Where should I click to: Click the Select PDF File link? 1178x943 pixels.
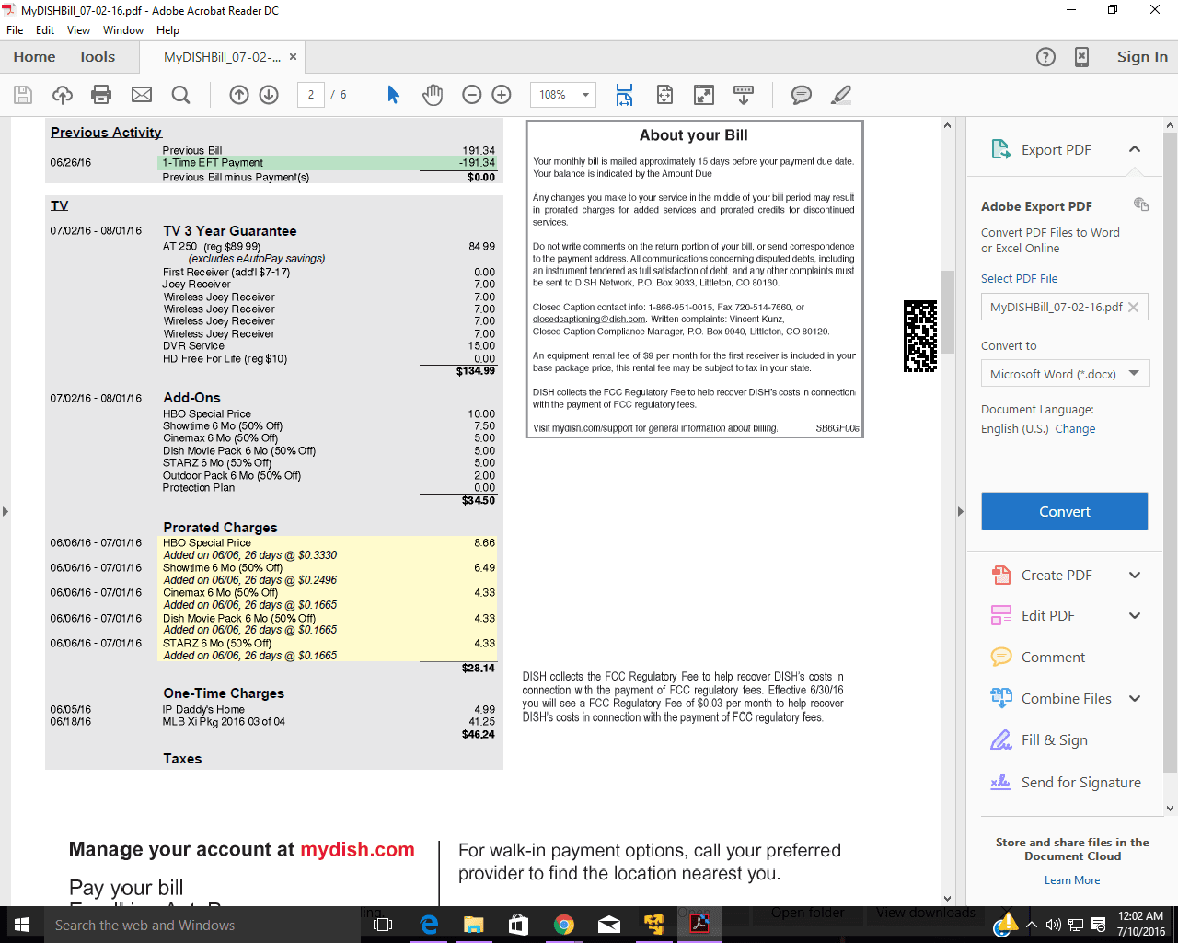pyautogui.click(x=1019, y=278)
